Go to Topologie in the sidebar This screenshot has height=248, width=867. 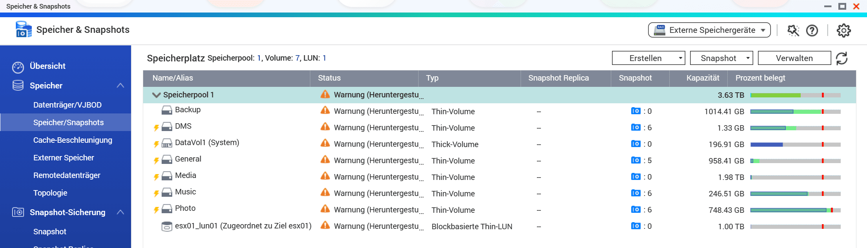tap(50, 193)
